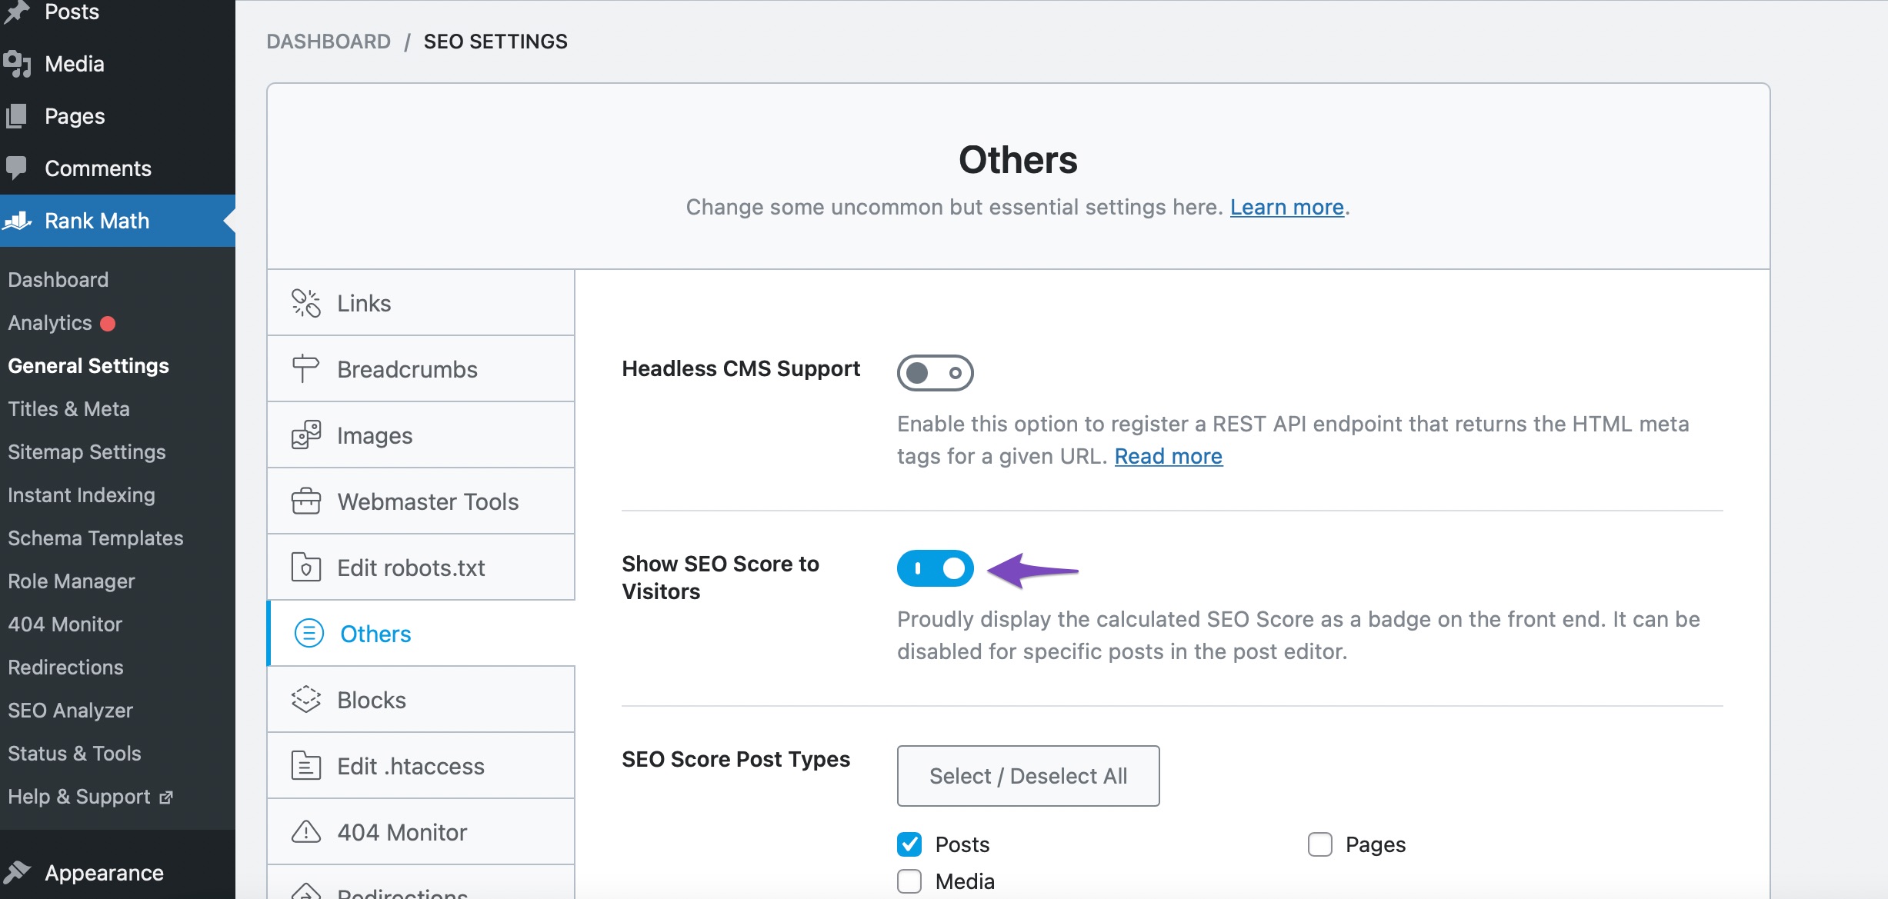Click the Appearance brush icon
This screenshot has width=1888, height=899.
click(x=17, y=873)
